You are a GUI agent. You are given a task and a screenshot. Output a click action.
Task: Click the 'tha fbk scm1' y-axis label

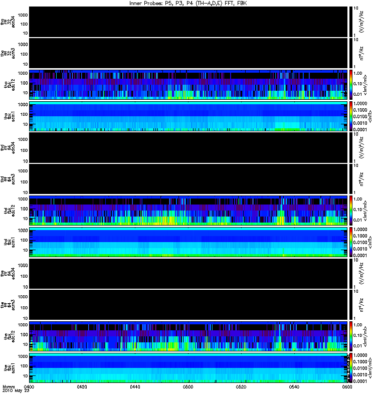(x=10, y=116)
